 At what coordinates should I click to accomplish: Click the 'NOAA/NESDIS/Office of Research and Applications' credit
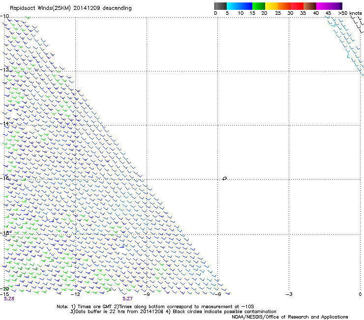(x=290, y=317)
